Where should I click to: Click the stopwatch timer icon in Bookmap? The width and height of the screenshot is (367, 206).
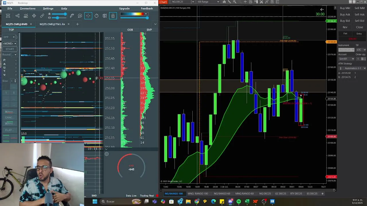coord(97,16)
